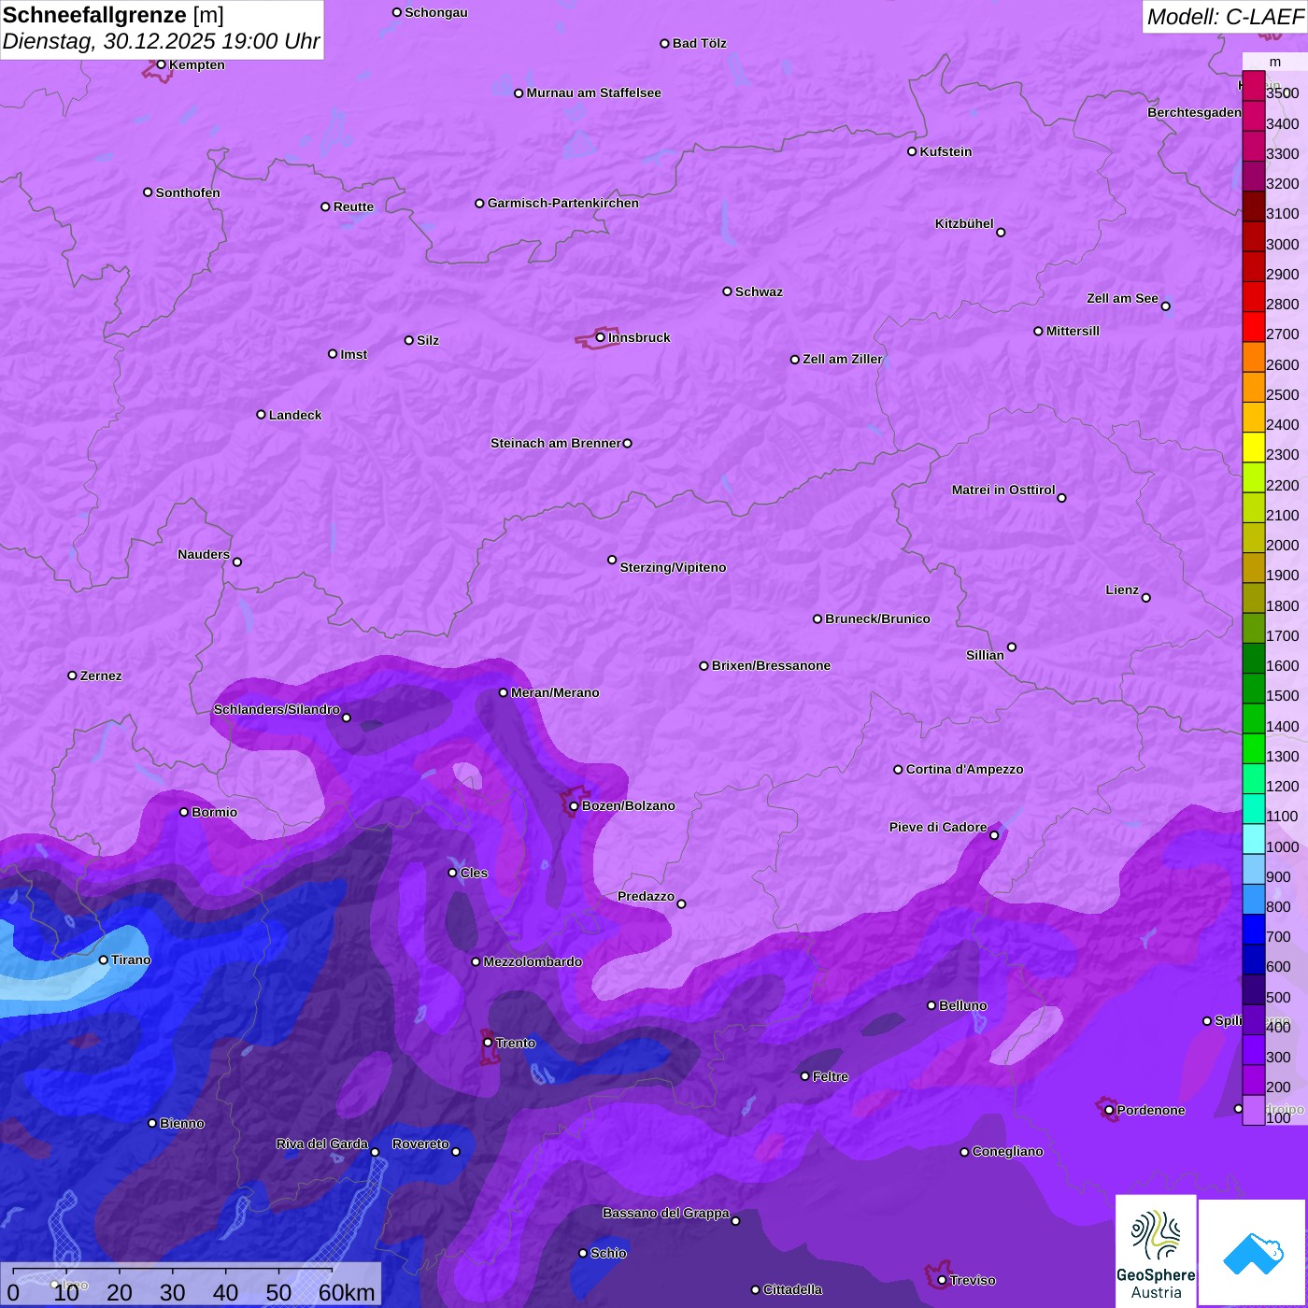Image resolution: width=1308 pixels, height=1308 pixels.
Task: Click the Cles location dot
Action: point(452,873)
